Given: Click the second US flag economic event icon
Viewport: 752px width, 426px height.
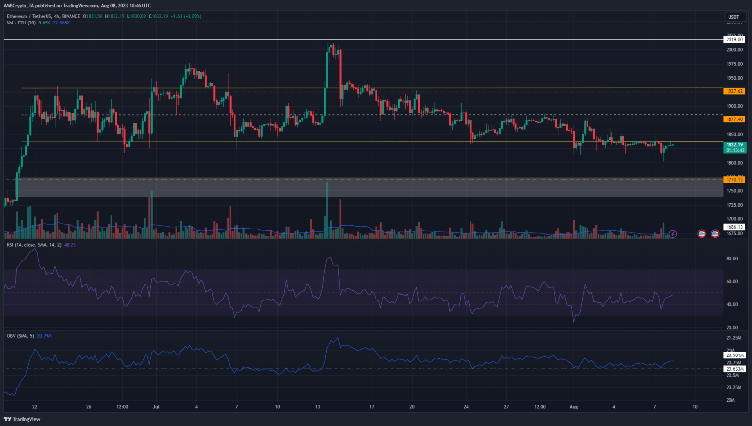Looking at the screenshot, I should (715, 234).
